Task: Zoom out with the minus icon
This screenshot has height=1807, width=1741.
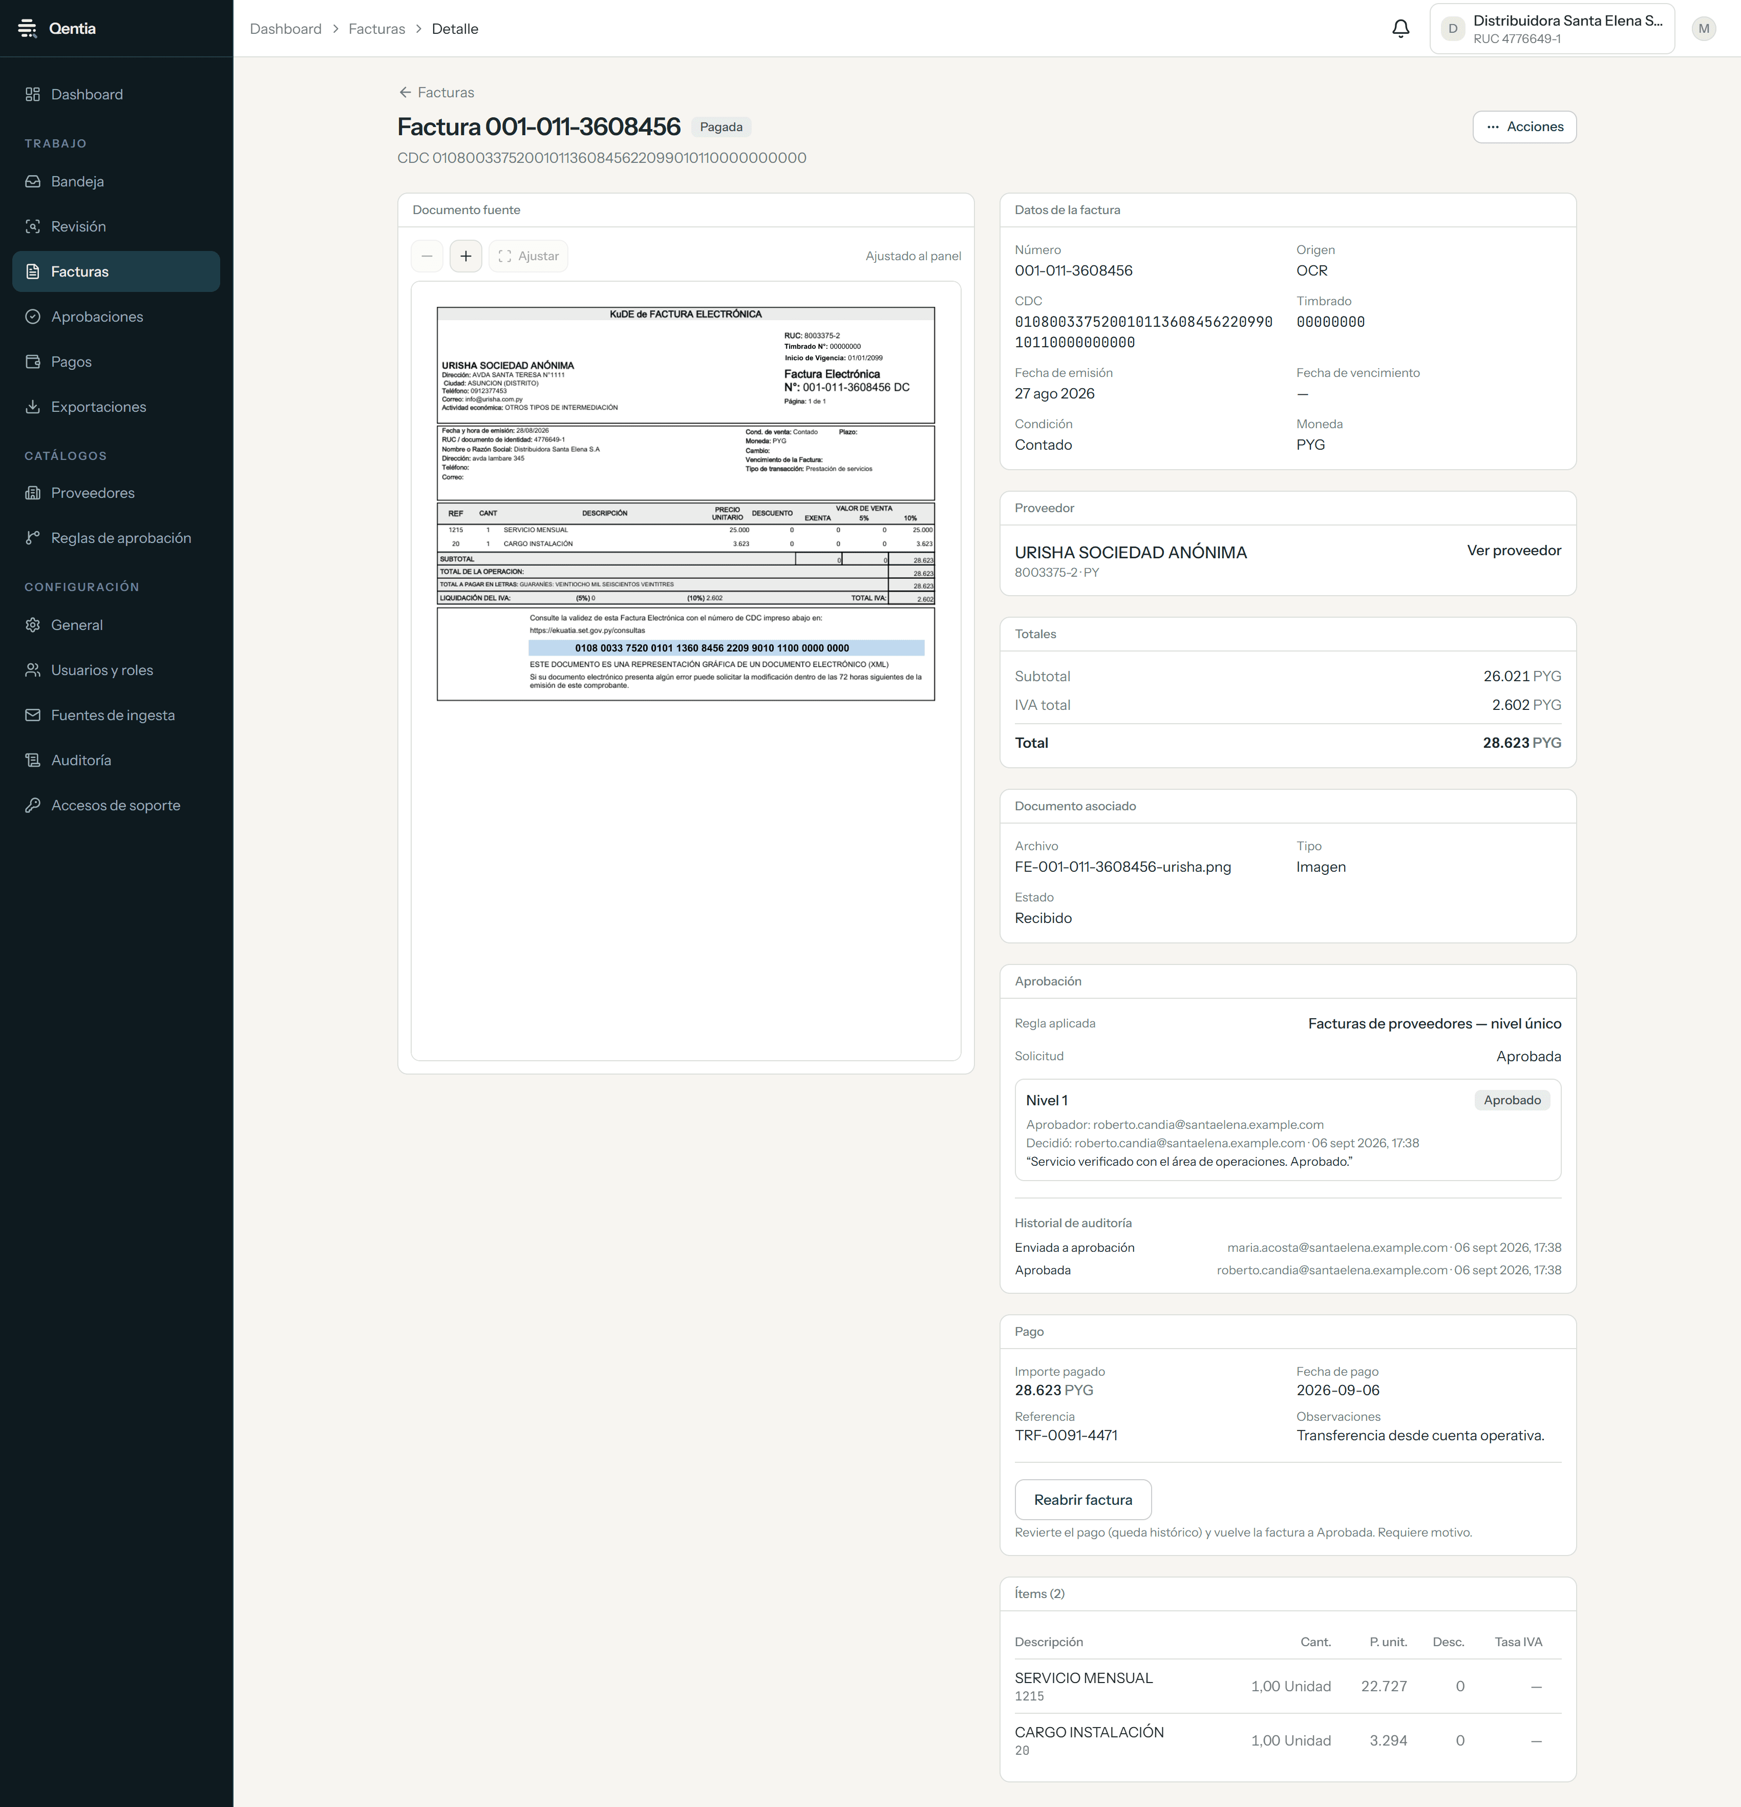Action: point(427,256)
